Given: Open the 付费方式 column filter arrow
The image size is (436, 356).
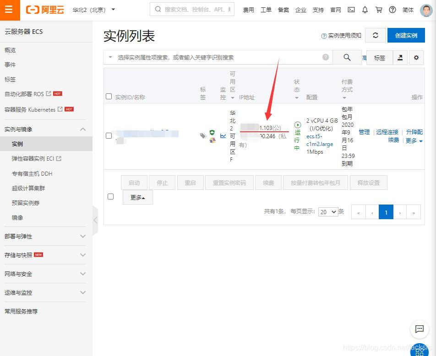Looking at the screenshot, I should click(x=344, y=97).
